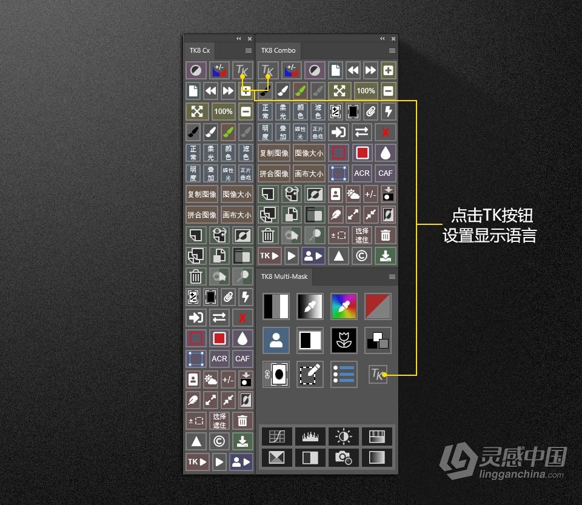
Task: Click the camera photo filter icon in Multi-Mask
Action: [x=344, y=458]
